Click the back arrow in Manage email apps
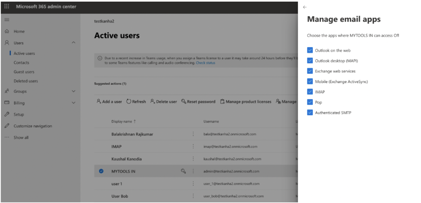Screen dimensions: 421x203 point(305,7)
